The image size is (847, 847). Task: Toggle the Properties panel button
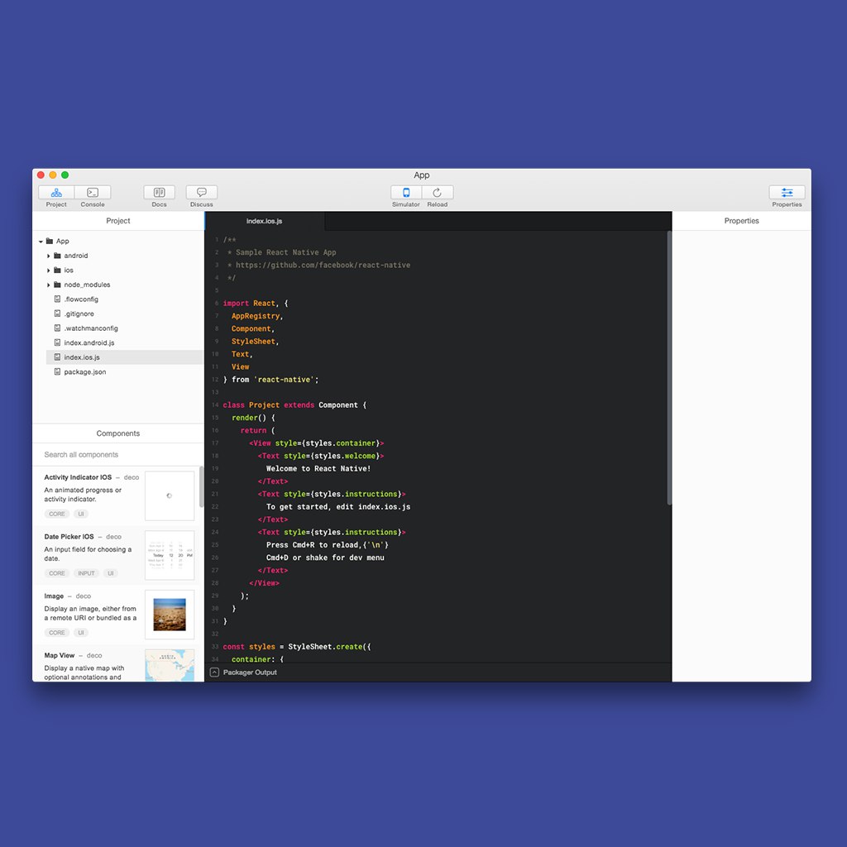[787, 193]
